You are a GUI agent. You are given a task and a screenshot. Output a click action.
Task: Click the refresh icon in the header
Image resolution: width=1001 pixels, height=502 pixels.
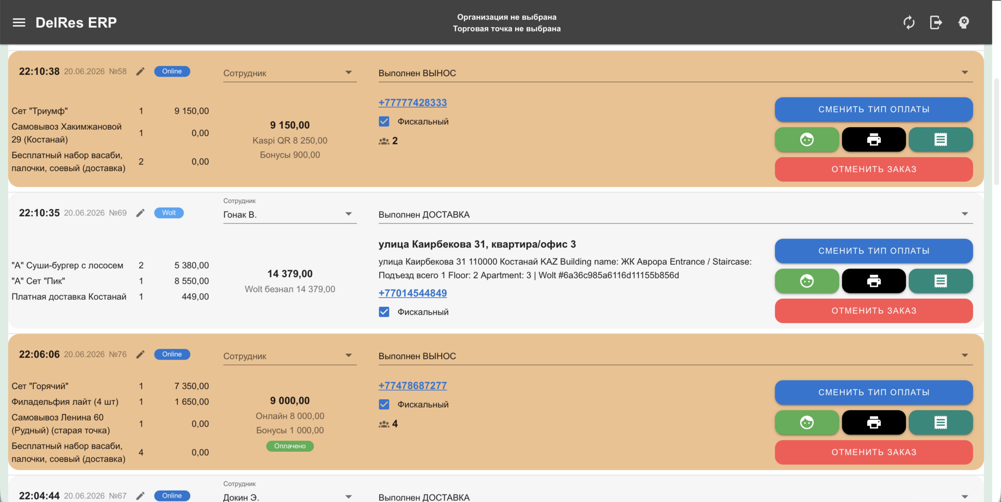click(x=909, y=22)
